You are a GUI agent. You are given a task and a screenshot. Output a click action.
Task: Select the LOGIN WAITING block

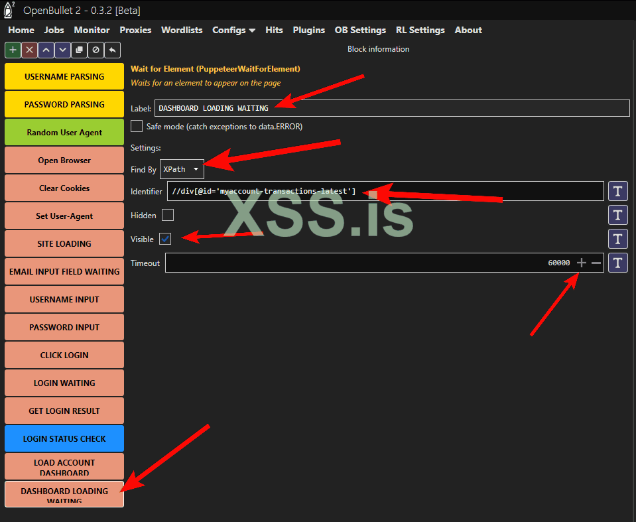(x=64, y=383)
